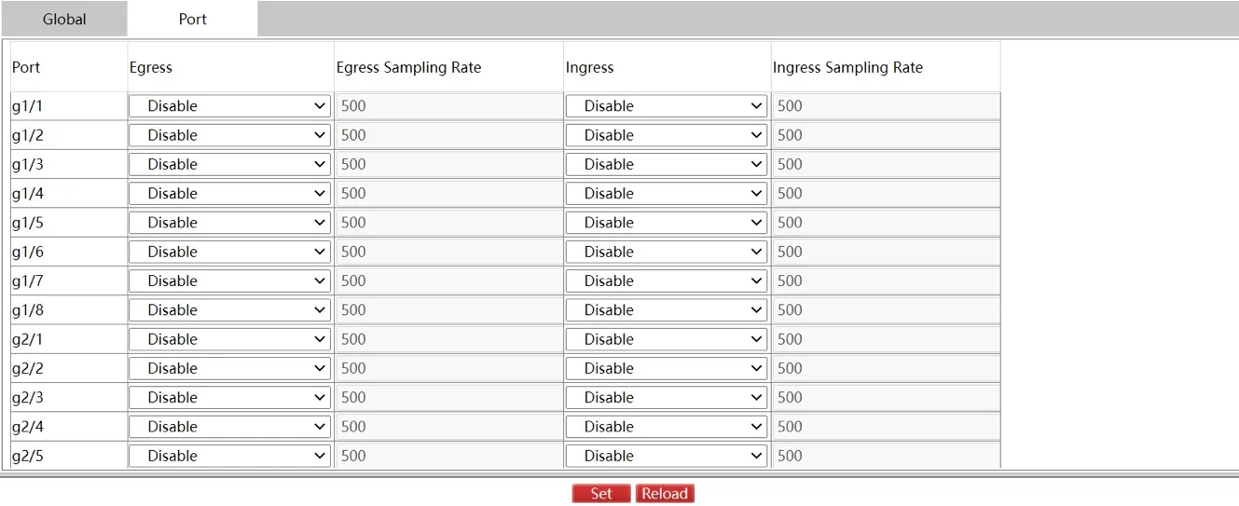Open the Ingress dropdown for port g1/1

(x=666, y=106)
